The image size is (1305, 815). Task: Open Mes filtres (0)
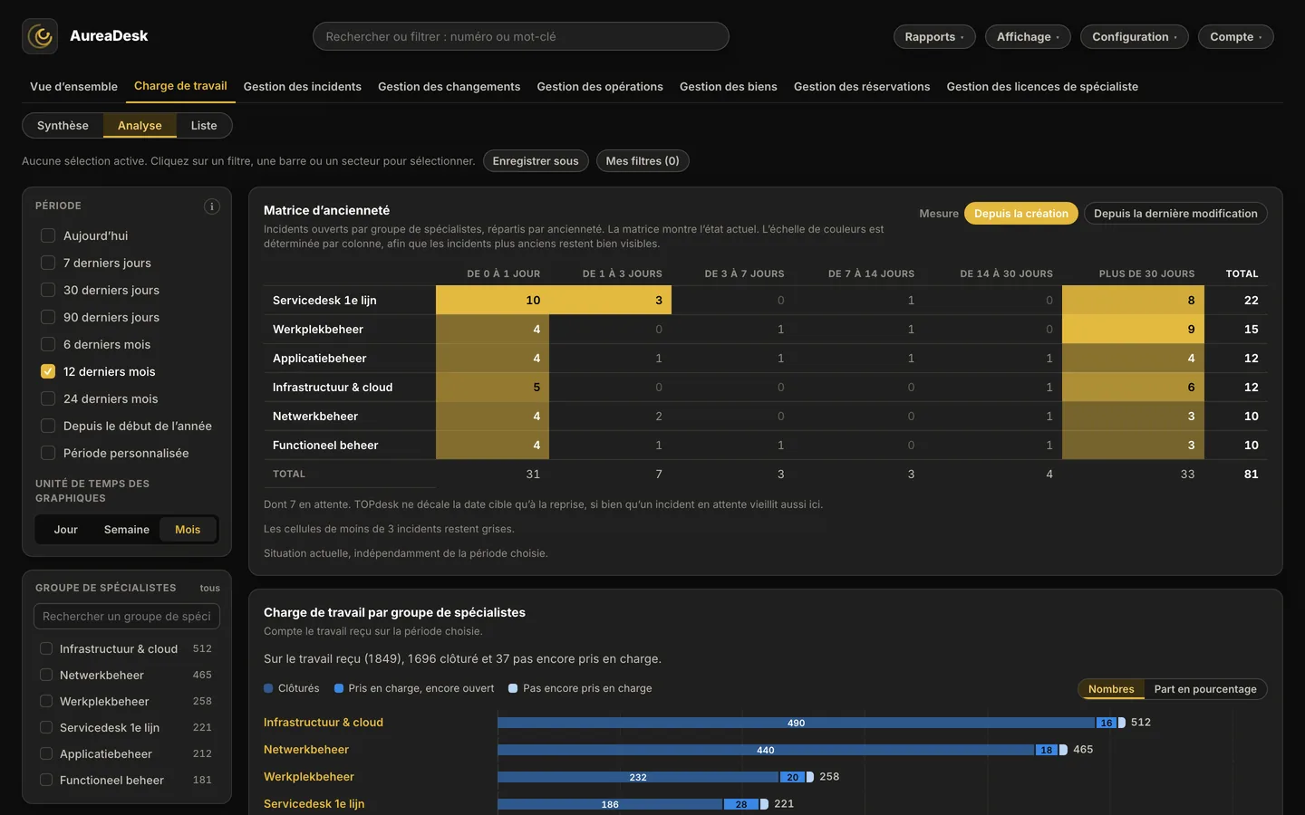point(643,161)
